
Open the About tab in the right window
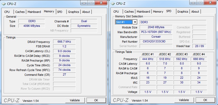click(195, 12)
